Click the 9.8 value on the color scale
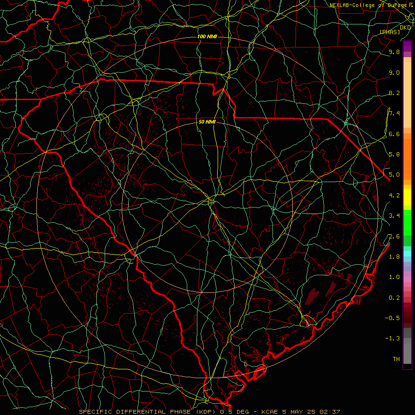 [394, 52]
